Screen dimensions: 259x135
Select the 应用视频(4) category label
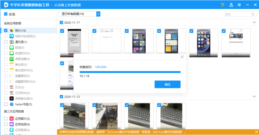23,124
